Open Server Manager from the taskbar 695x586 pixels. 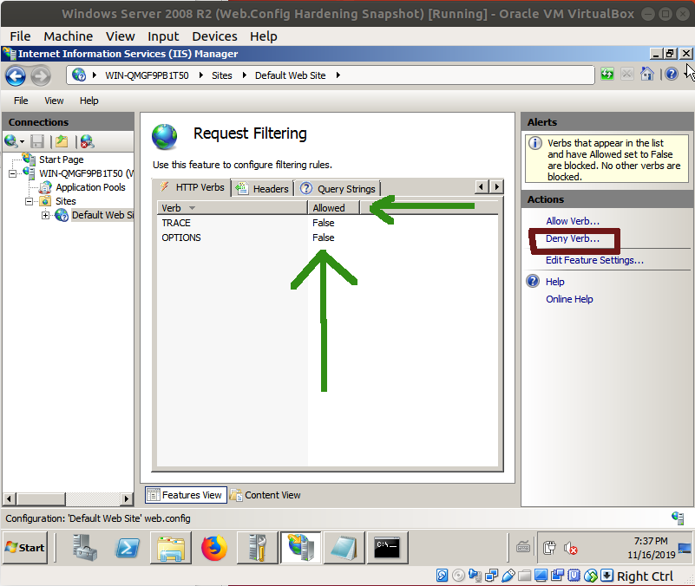tap(85, 548)
